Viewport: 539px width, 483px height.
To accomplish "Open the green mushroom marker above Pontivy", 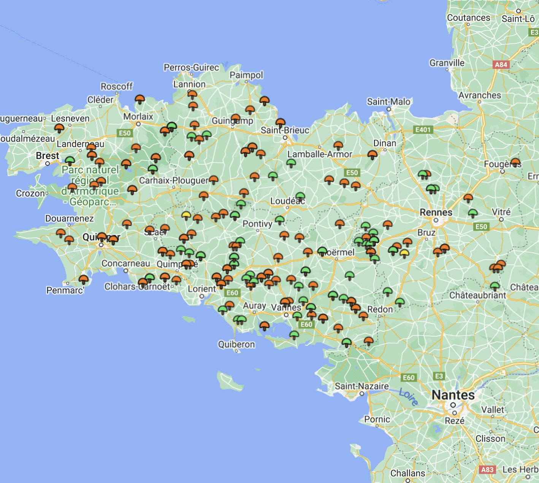I will [x=280, y=220].
